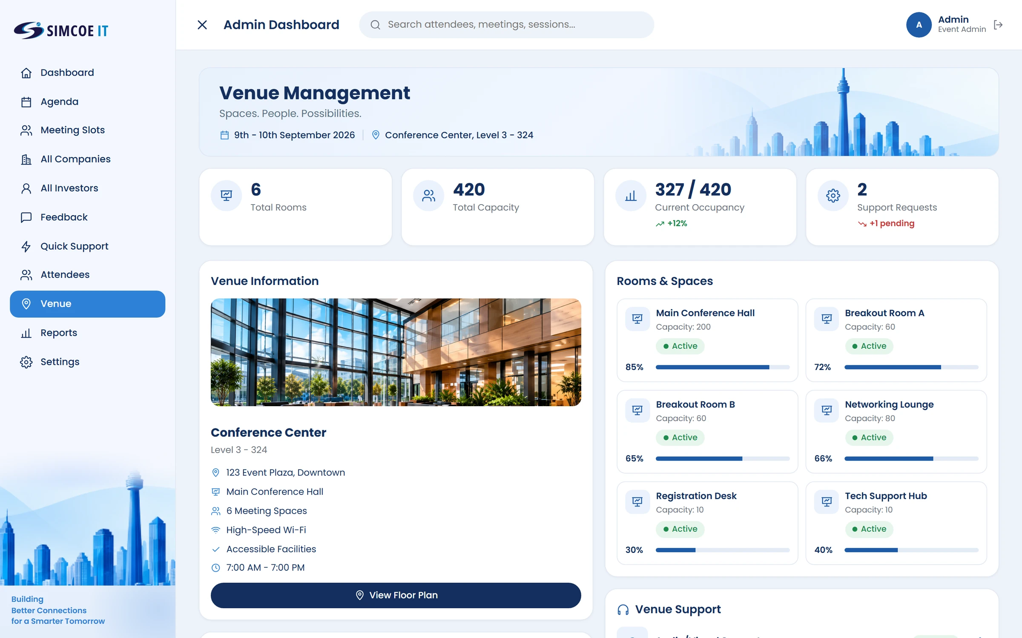Click the '+12%' occupancy trend text
The width and height of the screenshot is (1022, 638).
[x=677, y=223]
